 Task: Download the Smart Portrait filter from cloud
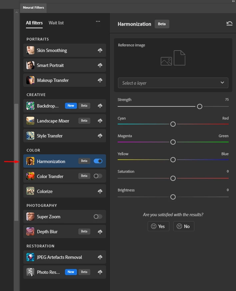pos(100,65)
